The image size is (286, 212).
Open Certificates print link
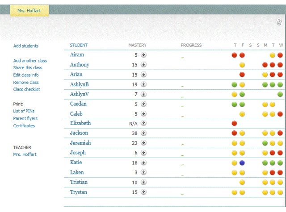click(x=24, y=126)
